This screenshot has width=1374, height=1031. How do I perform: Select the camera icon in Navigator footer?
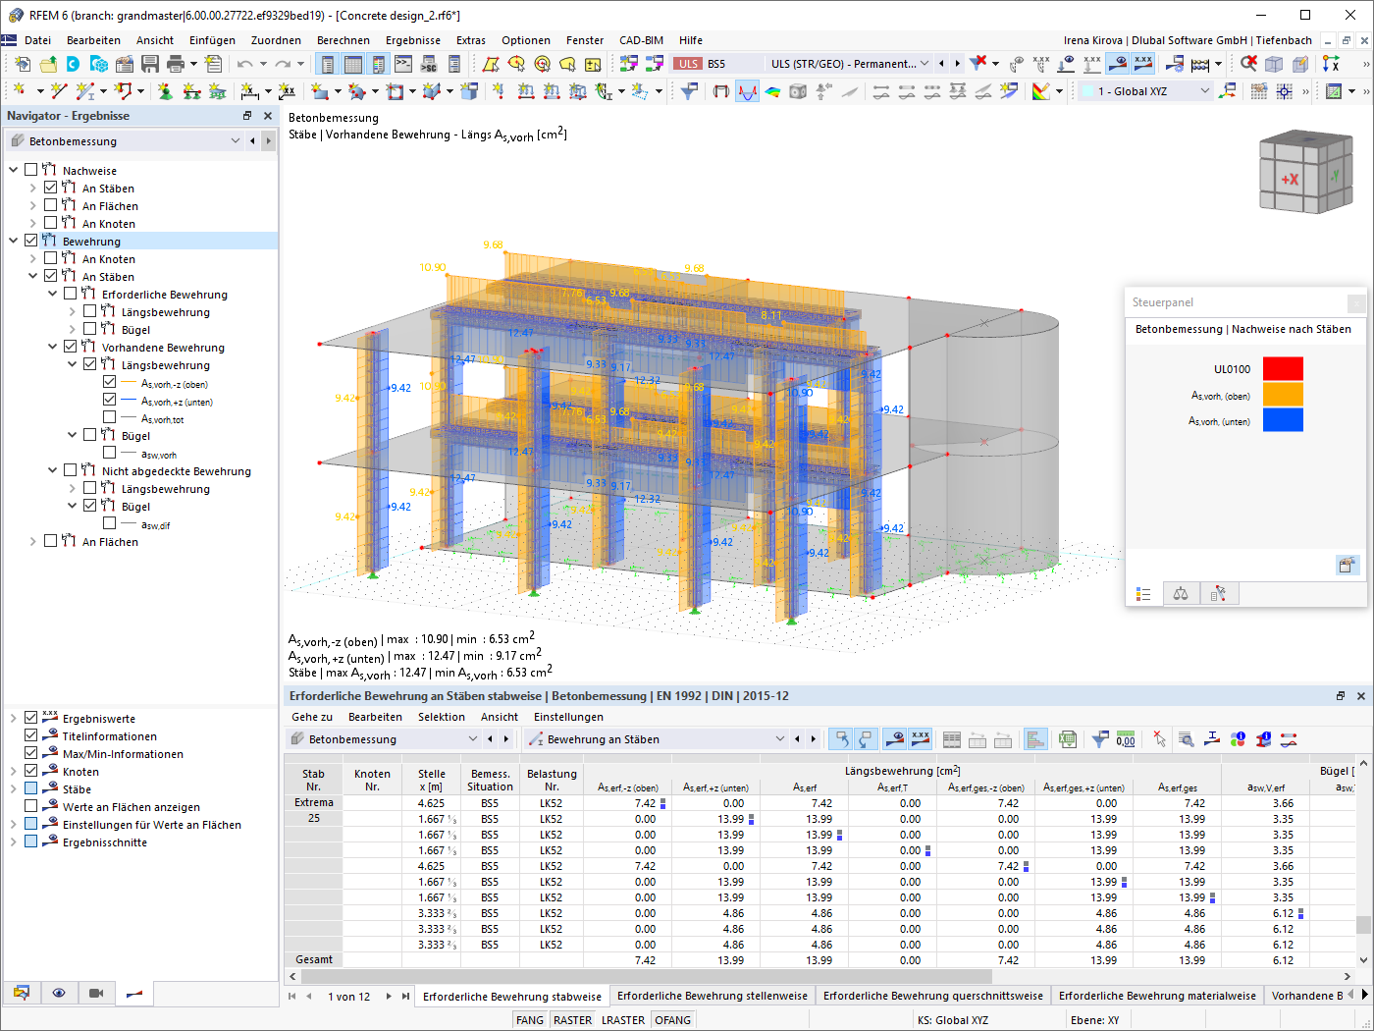point(95,995)
